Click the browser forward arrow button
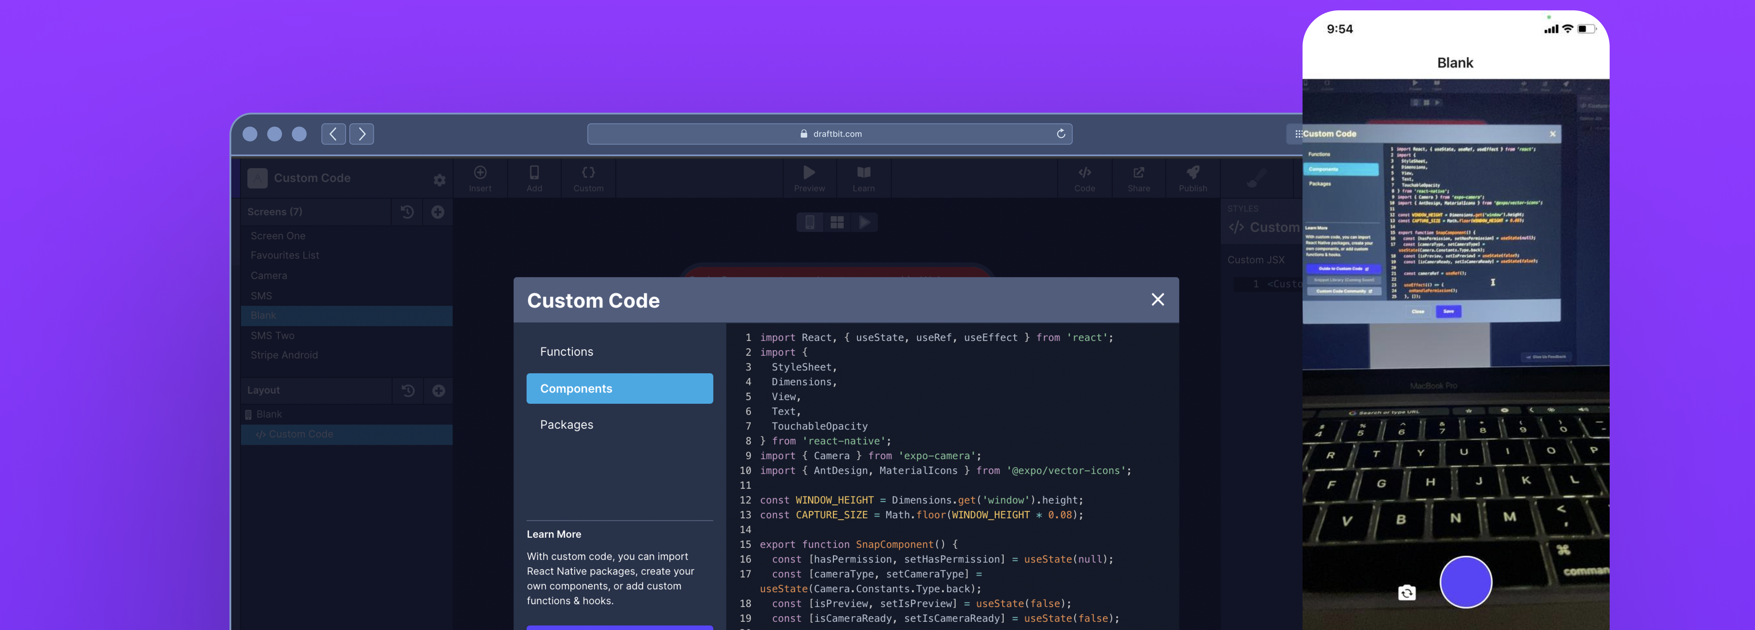1755x630 pixels. pos(362,134)
